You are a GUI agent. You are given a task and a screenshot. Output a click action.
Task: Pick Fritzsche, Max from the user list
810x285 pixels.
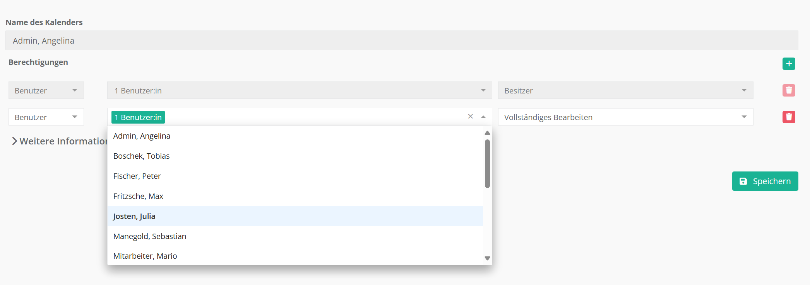138,196
